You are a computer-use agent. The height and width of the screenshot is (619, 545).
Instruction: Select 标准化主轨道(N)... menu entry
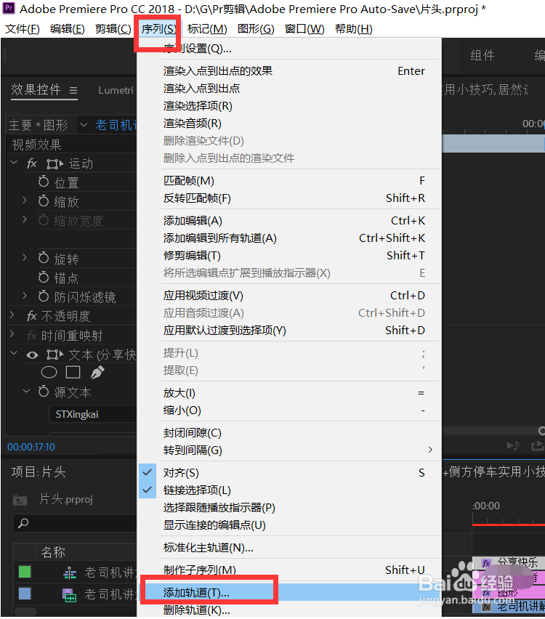click(x=288, y=548)
